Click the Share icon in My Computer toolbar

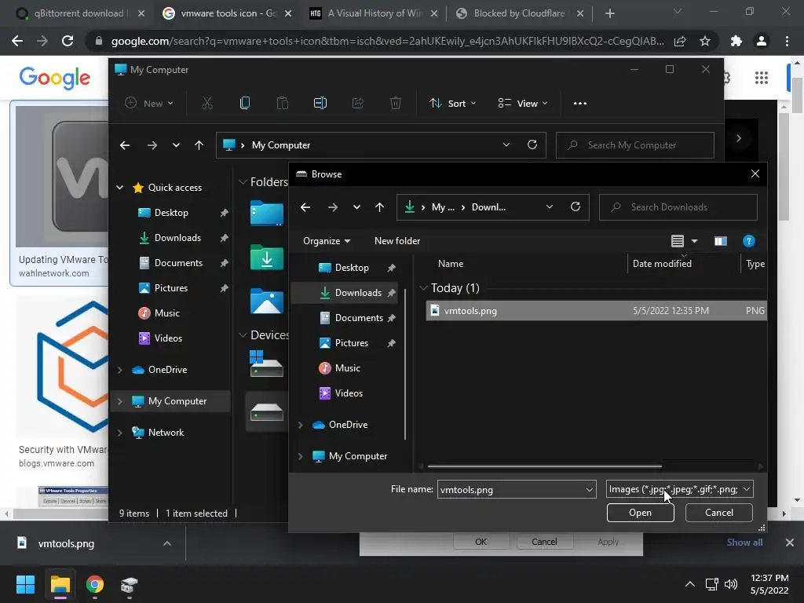(358, 103)
